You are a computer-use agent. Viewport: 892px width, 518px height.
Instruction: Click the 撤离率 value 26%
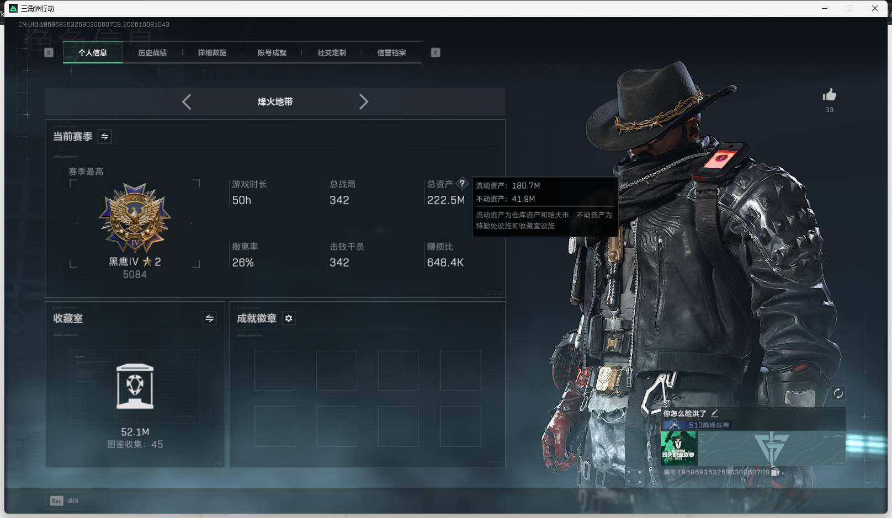point(243,263)
